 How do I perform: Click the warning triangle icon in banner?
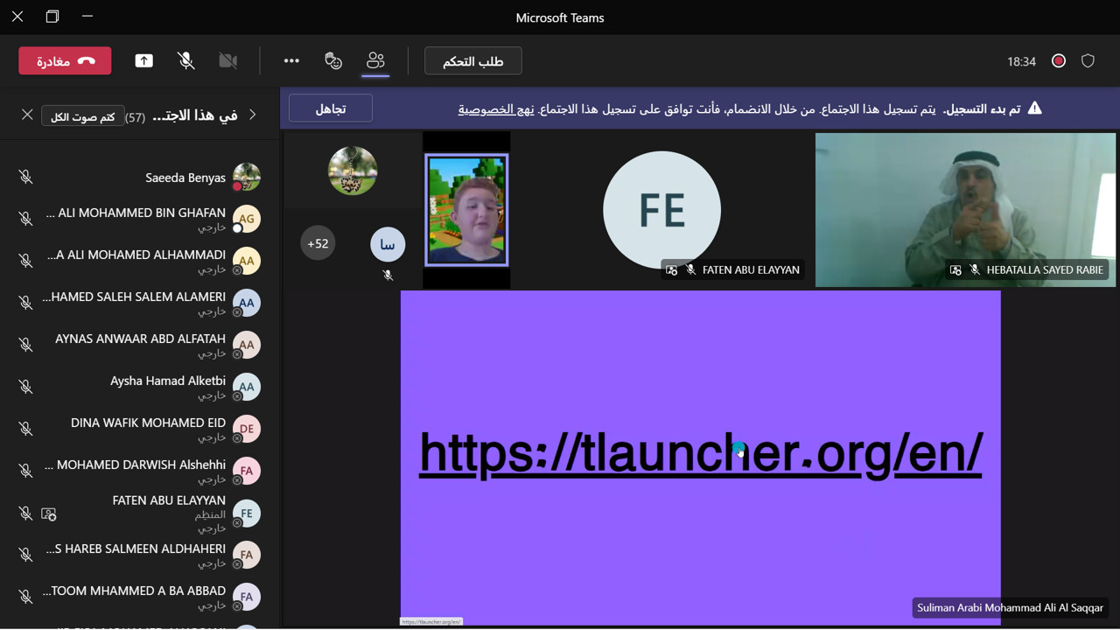click(x=1034, y=108)
